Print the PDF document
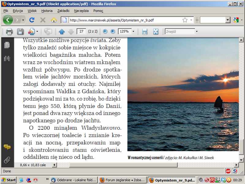245x184 pixels. pyautogui.click(x=9, y=32)
